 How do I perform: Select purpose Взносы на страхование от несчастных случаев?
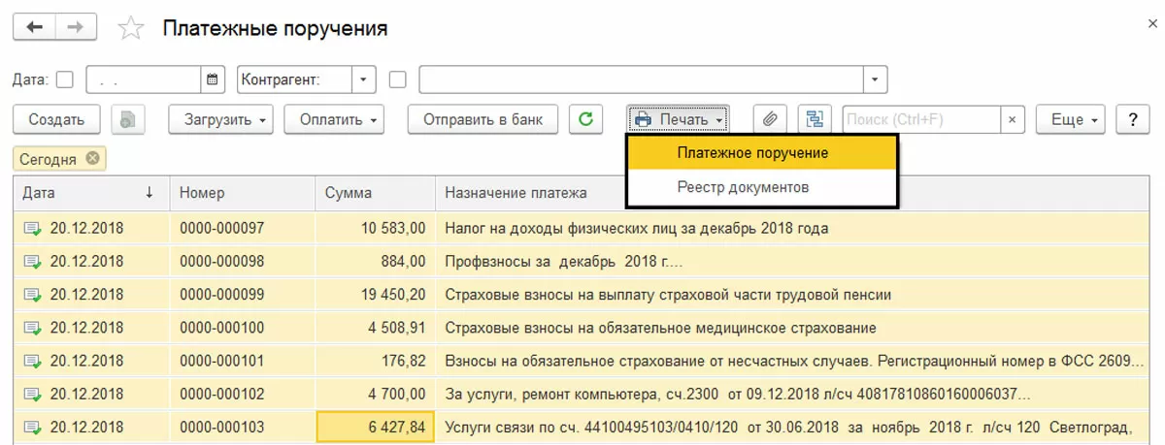(x=789, y=361)
